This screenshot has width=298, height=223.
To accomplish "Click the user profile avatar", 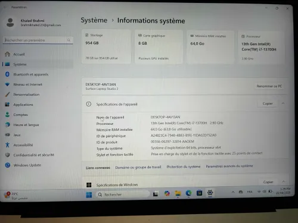I will click(10, 23).
